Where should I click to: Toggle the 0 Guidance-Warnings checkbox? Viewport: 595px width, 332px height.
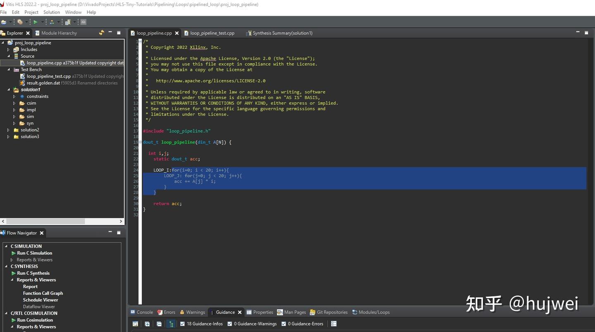click(x=230, y=324)
